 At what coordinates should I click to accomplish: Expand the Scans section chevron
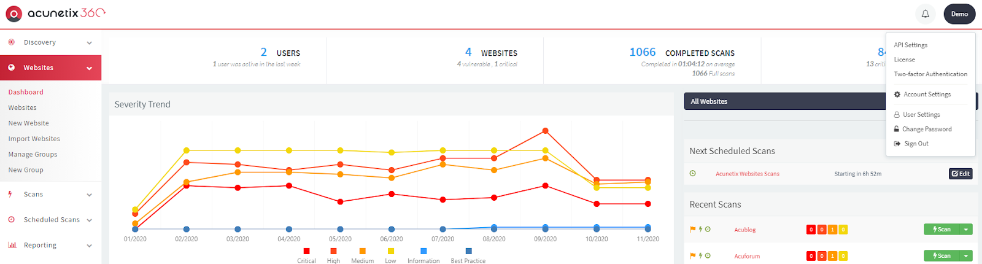tap(89, 195)
